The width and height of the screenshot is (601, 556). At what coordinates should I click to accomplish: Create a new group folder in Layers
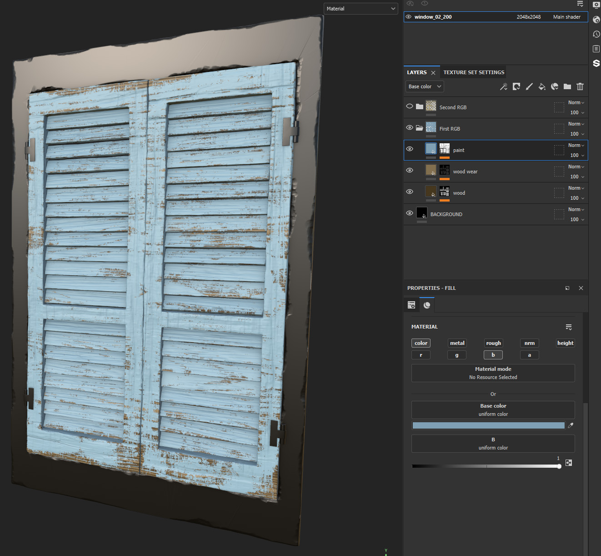567,86
